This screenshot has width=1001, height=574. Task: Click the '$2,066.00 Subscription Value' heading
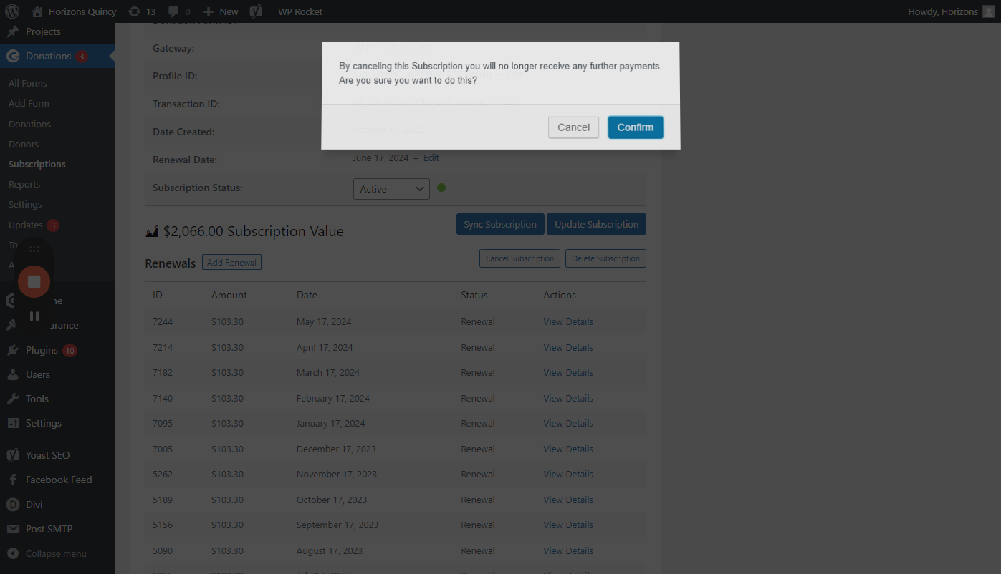[x=254, y=231]
